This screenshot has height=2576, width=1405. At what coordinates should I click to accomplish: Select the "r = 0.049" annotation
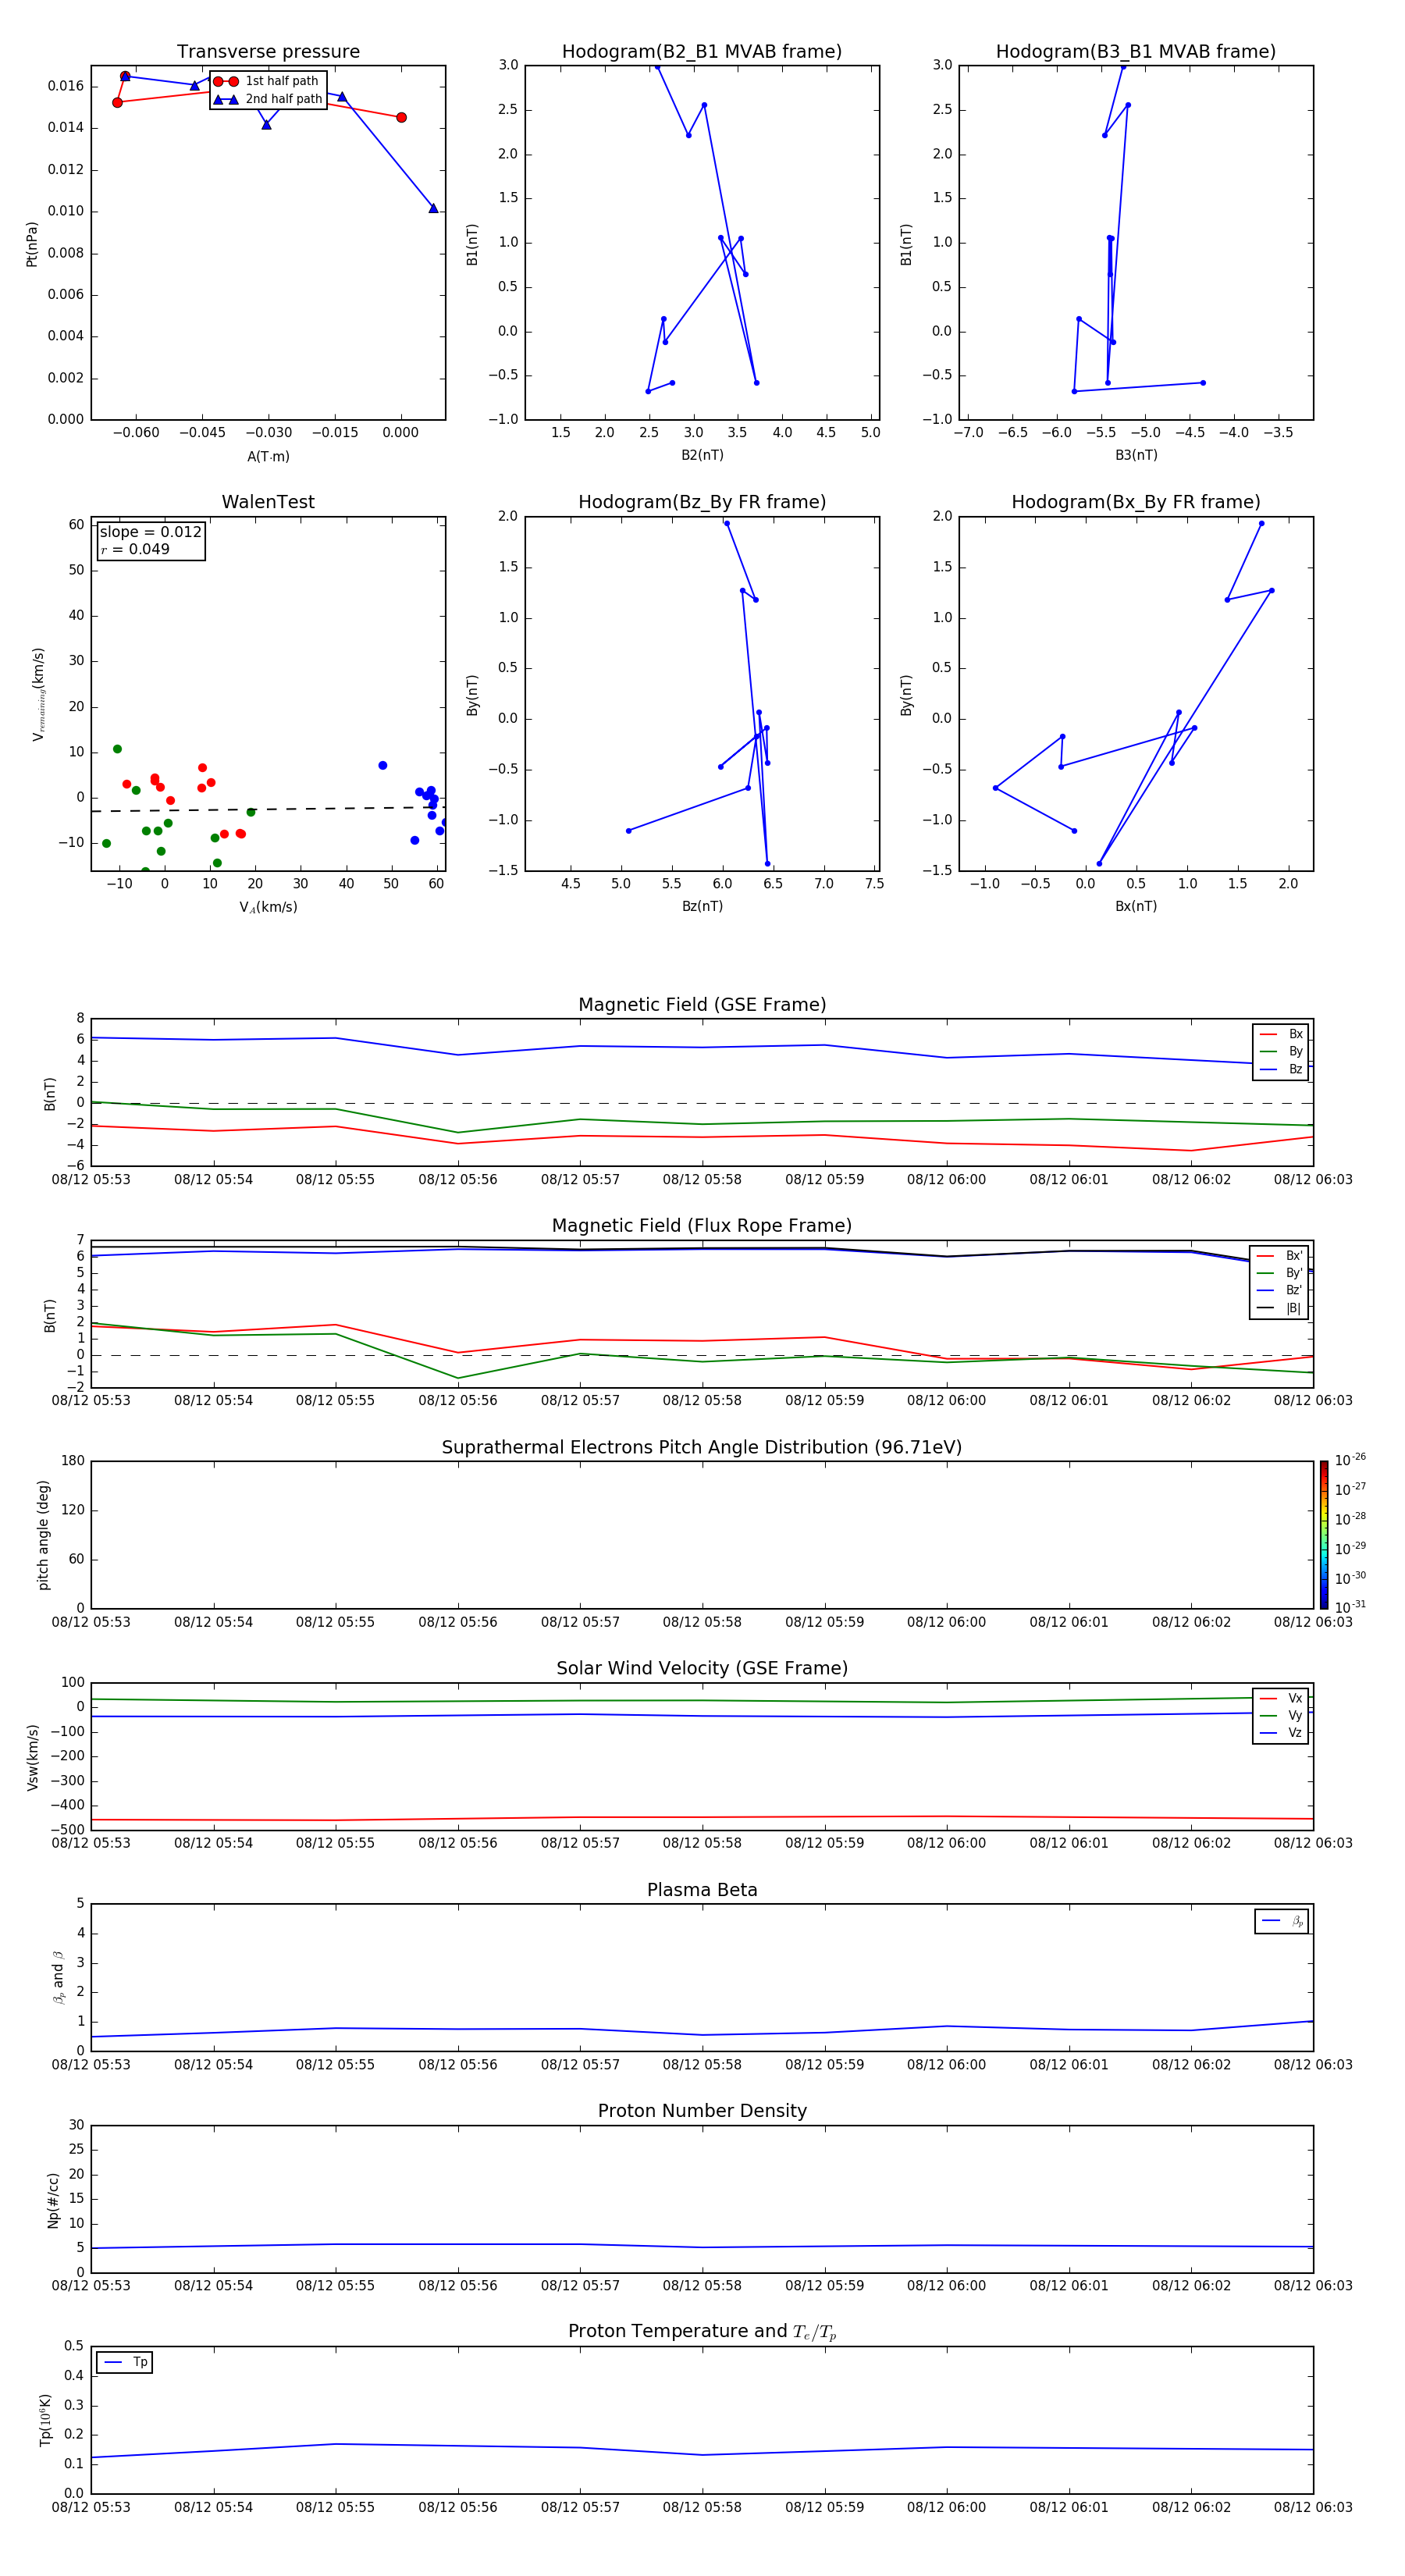click(135, 549)
